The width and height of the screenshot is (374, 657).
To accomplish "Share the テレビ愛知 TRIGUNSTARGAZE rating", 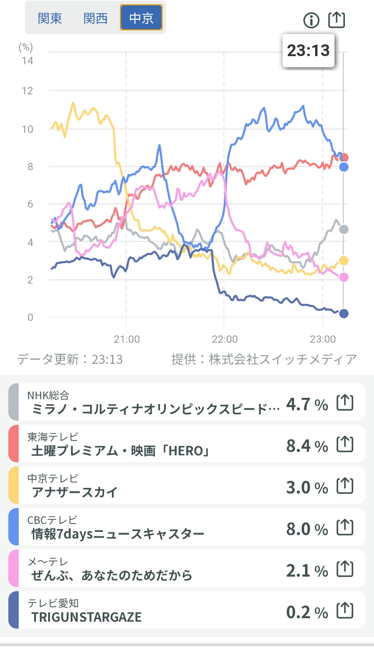I will (x=345, y=611).
